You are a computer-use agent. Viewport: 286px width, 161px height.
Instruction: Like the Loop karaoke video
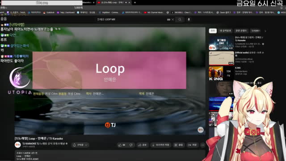pyautogui.click(x=122, y=145)
